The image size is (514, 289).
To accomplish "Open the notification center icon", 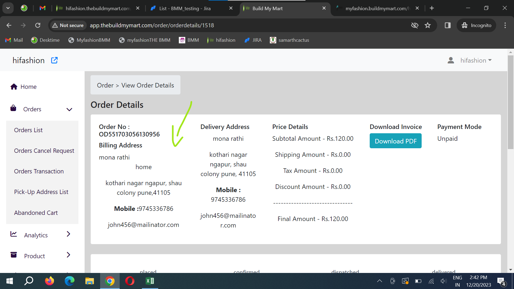I will 501,282.
